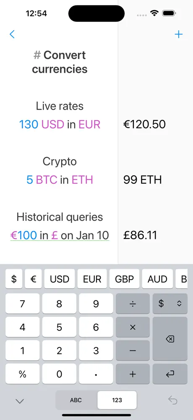The image size is (193, 420).
Task: Tap the euro symbol suggestion key
Action: coord(34,279)
